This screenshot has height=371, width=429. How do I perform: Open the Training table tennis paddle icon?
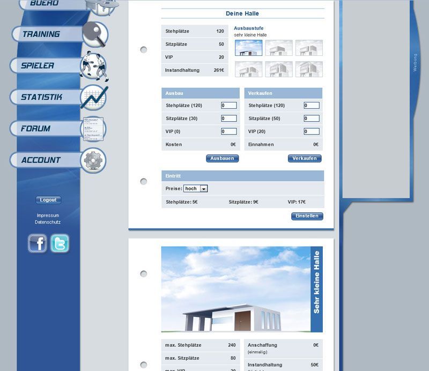95,34
